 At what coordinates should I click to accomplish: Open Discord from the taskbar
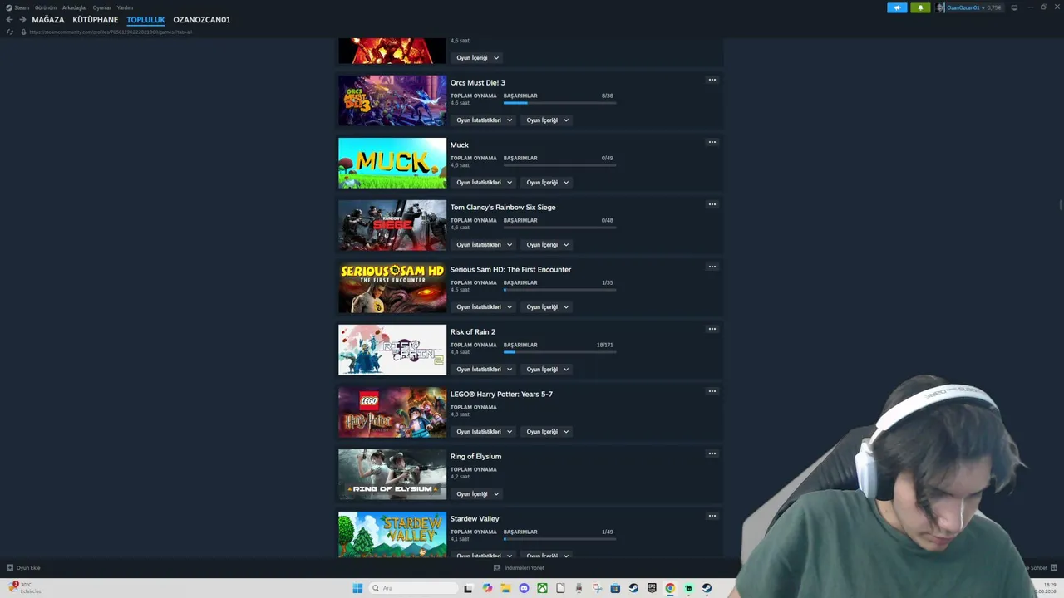(x=524, y=588)
